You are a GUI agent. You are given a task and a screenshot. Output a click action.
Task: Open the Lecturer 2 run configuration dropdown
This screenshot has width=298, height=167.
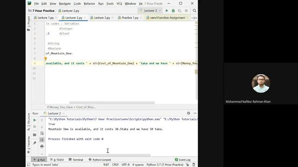pos(150,11)
